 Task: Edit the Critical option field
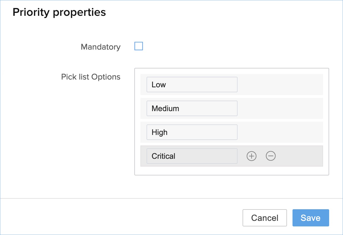tap(192, 156)
